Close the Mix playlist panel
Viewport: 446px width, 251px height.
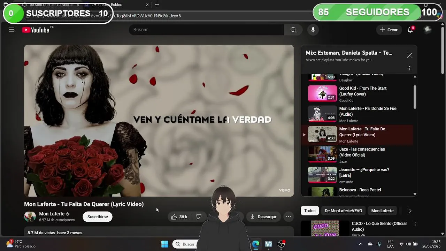click(410, 55)
